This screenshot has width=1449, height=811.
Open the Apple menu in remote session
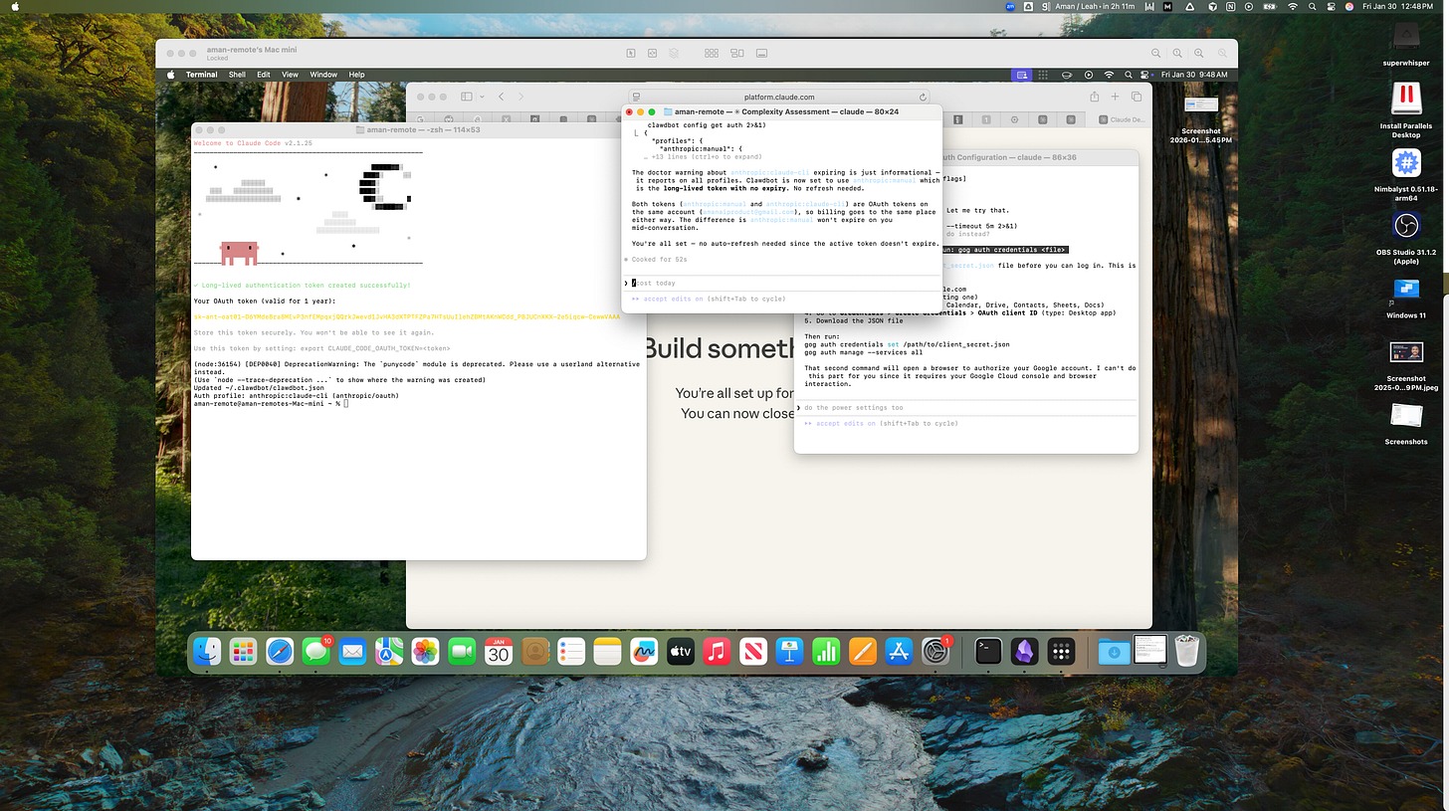(x=170, y=75)
